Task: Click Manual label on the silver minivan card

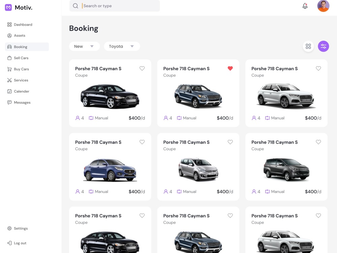Action: 189,192
